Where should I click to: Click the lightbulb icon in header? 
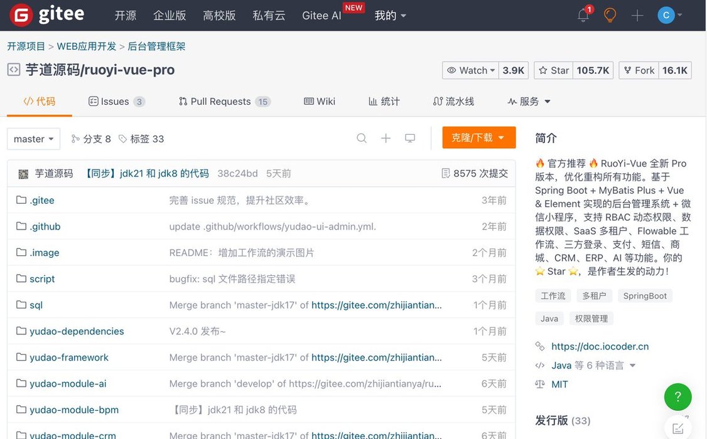(x=610, y=16)
